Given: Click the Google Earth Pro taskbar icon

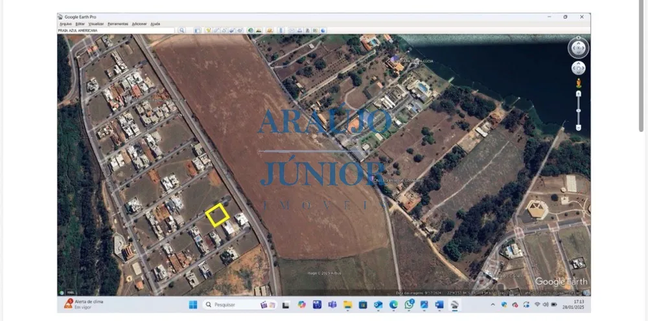Looking at the screenshot, I should click(x=455, y=305).
